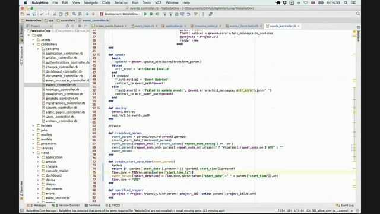This screenshot has width=380, height=214.
Task: Click the 75:54 cursor position in status bar
Action: [281, 211]
